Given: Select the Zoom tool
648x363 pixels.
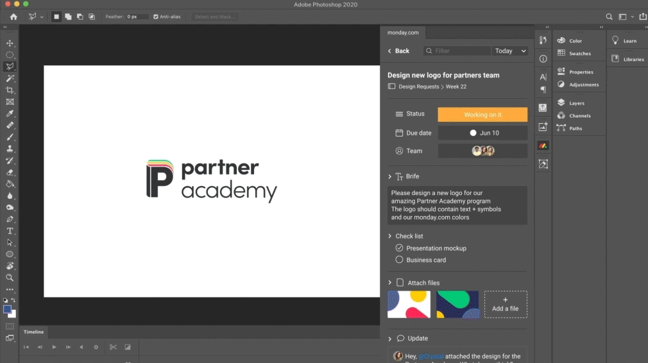Looking at the screenshot, I should 10,278.
